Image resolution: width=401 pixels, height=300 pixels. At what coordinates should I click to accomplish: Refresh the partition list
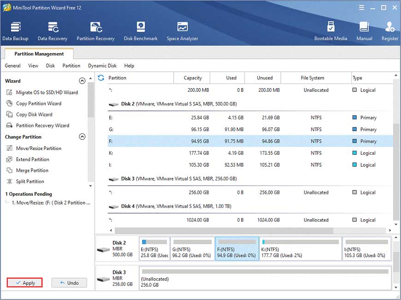(101, 78)
